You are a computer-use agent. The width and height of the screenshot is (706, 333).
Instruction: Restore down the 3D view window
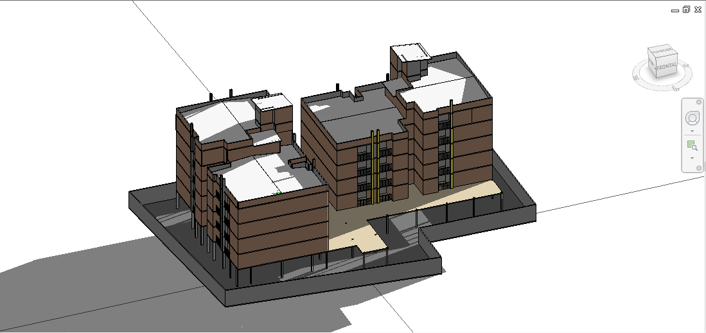(686, 10)
